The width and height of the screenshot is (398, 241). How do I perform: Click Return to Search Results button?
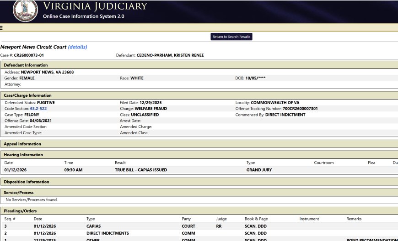pyautogui.click(x=231, y=37)
